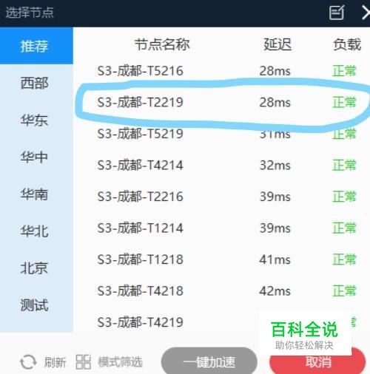Open the 北京 region tab
The image size is (370, 374).
click(36, 268)
